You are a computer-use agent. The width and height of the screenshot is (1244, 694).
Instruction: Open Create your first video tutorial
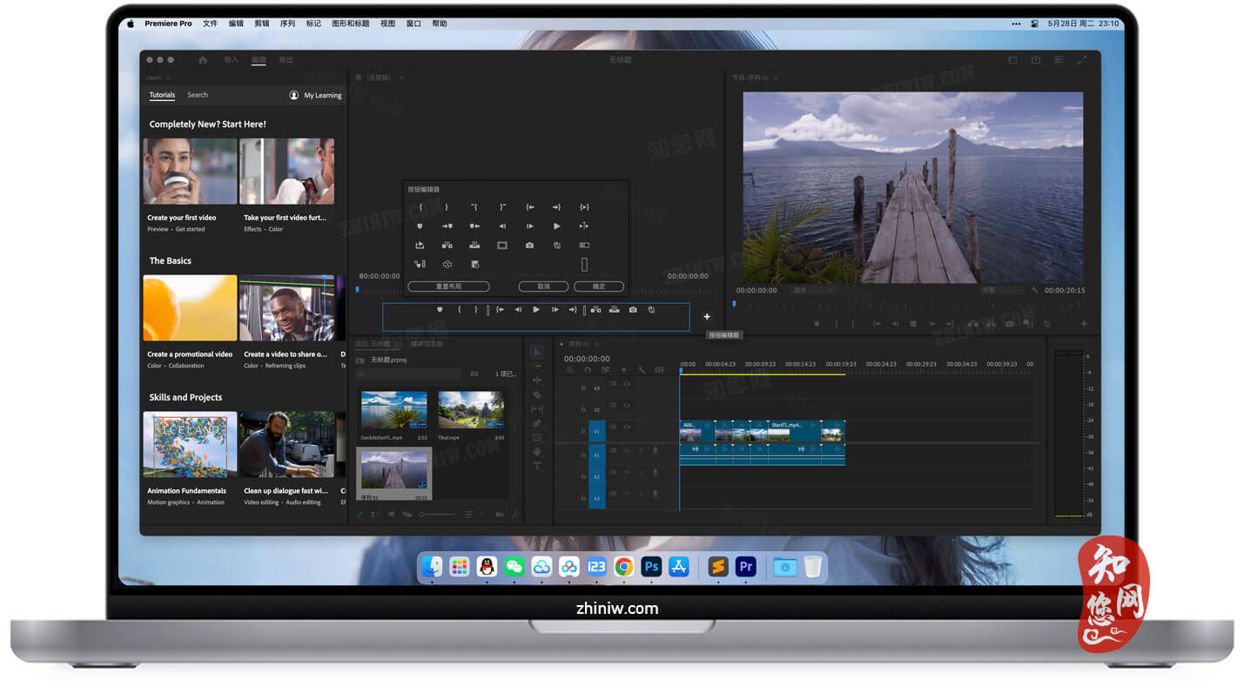tap(190, 185)
